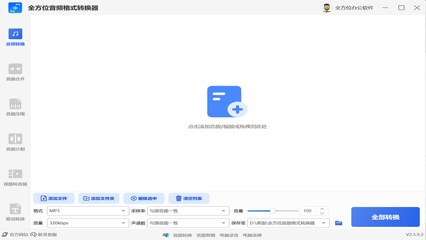Click 清空列表 to clear the list
Image resolution: width=426 pixels, height=240 pixels.
[x=189, y=198]
